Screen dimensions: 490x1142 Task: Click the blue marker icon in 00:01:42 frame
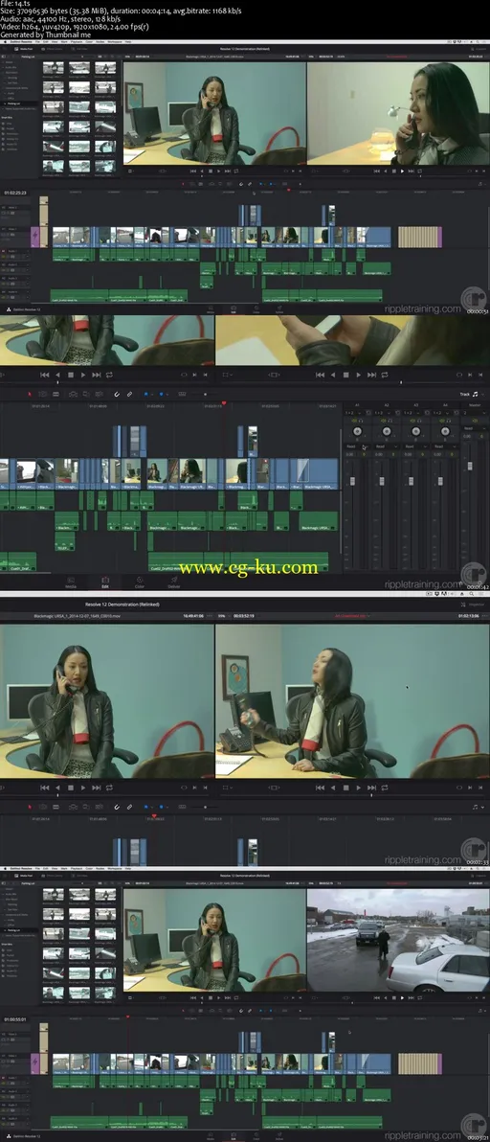pos(162,394)
